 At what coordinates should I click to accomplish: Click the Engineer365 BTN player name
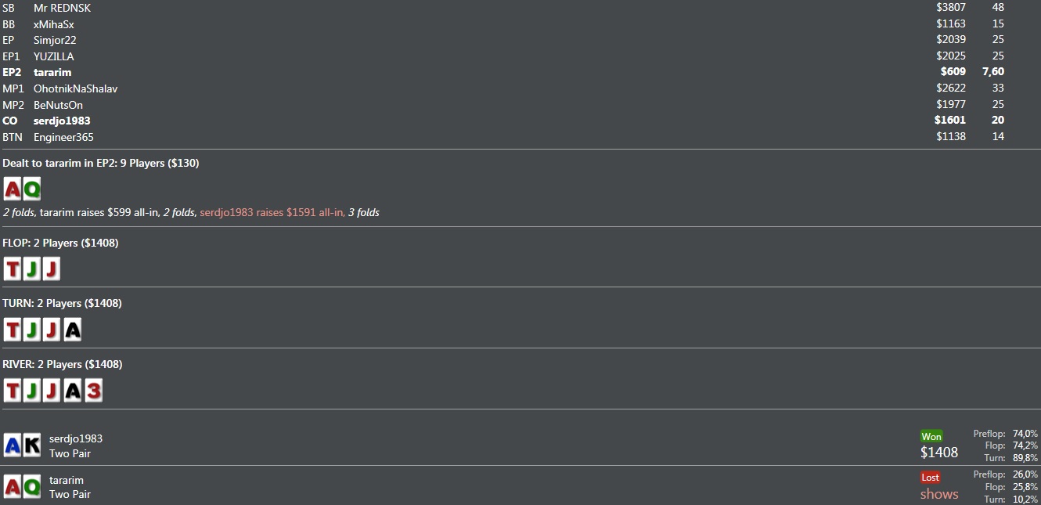tap(63, 137)
